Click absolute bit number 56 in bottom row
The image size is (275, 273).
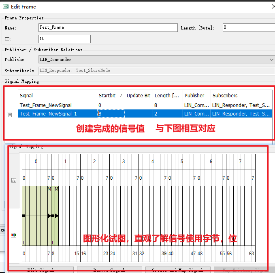pos(229,254)
